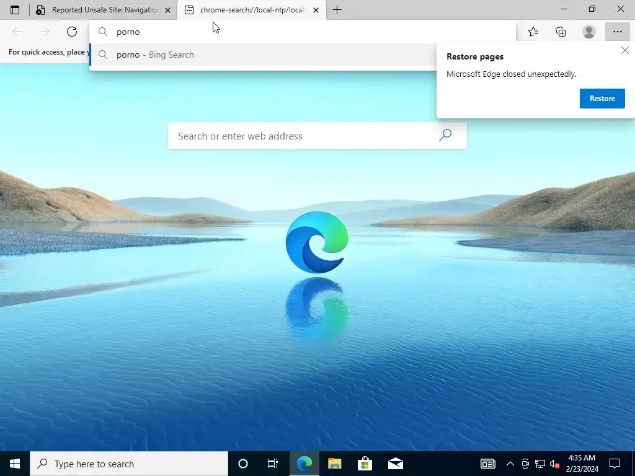Image resolution: width=635 pixels, height=476 pixels.
Task: Click the blue Restore button
Action: click(x=602, y=99)
